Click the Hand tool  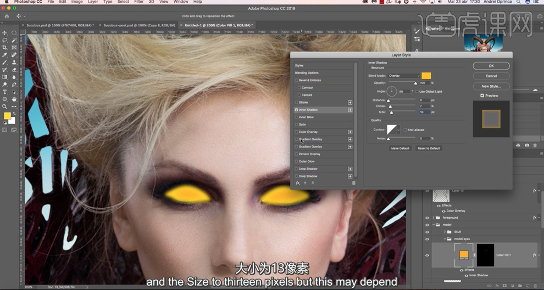[14, 99]
